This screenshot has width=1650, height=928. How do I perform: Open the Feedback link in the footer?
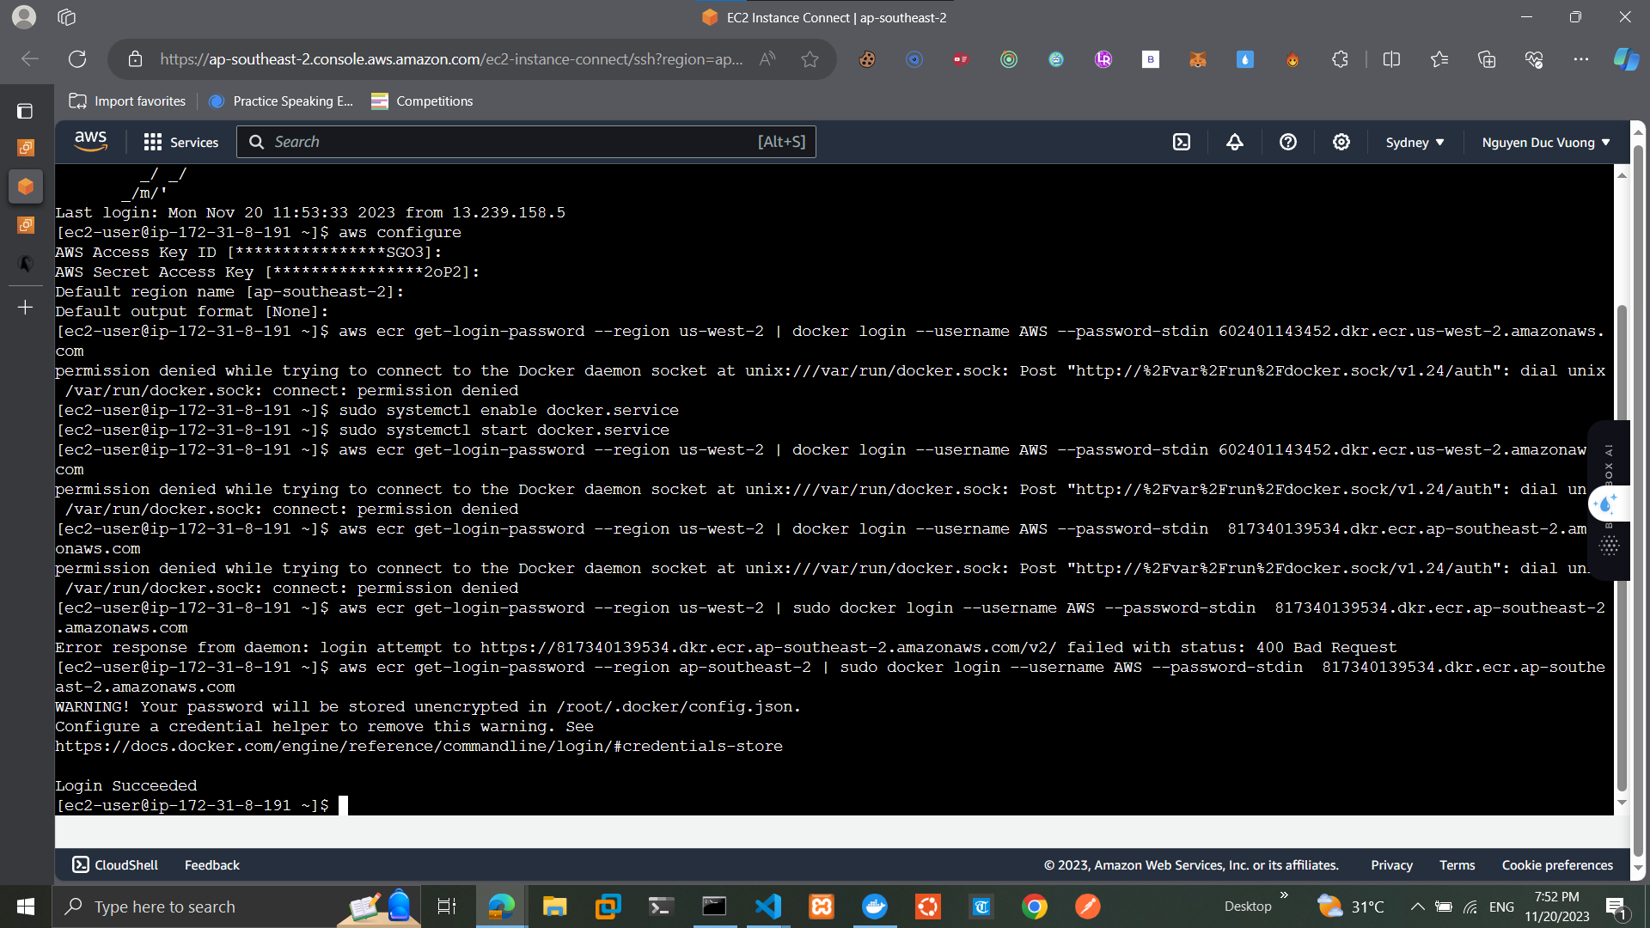point(211,865)
